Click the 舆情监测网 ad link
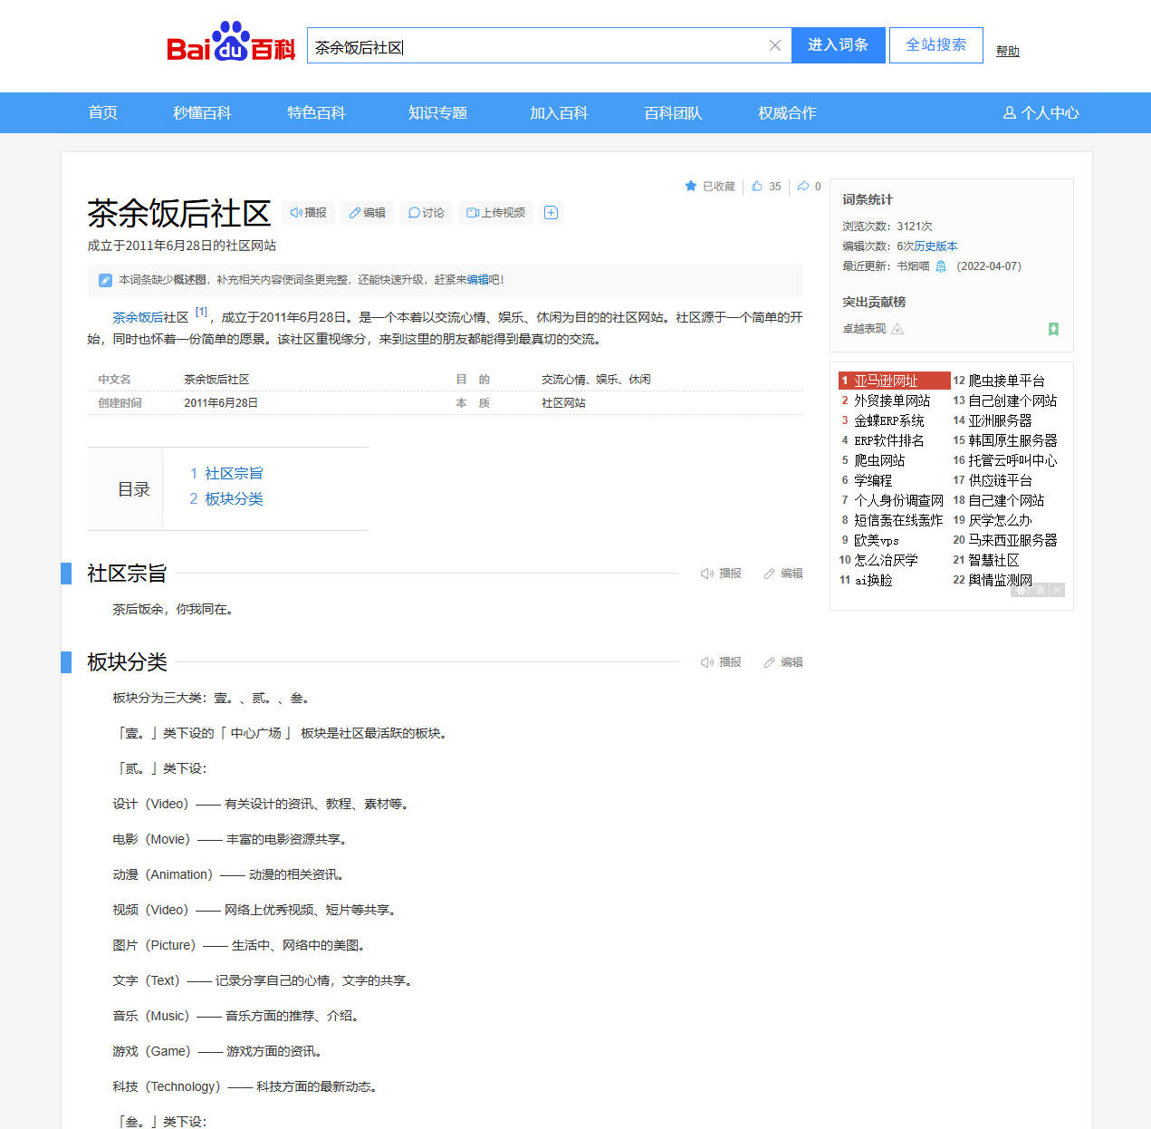The image size is (1151, 1129). coord(1000,580)
